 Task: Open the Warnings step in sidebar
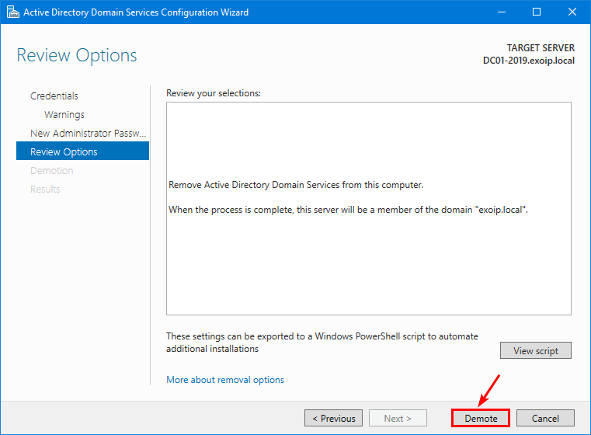coord(64,114)
